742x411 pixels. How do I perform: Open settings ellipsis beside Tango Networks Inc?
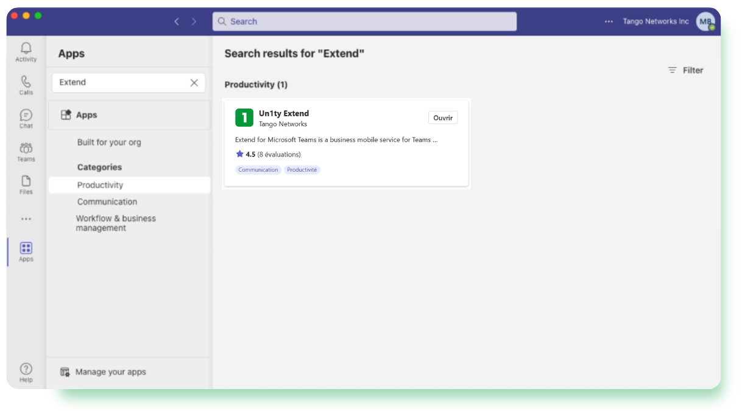tap(609, 21)
